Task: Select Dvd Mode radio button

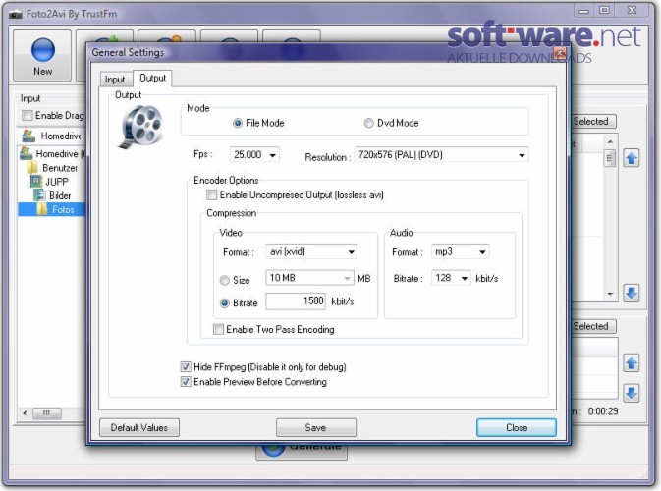Action: (x=369, y=123)
